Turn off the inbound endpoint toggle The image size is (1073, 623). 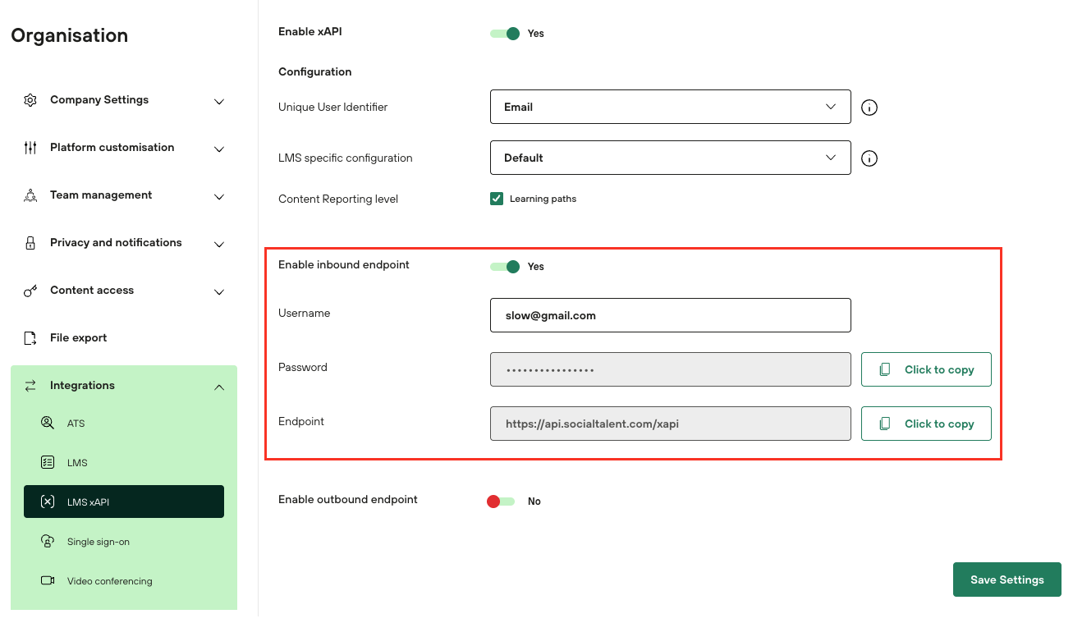point(505,267)
